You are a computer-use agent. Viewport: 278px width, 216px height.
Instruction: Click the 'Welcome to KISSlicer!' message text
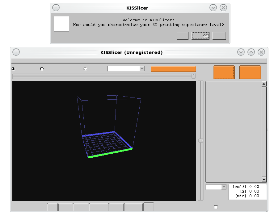coord(149,20)
